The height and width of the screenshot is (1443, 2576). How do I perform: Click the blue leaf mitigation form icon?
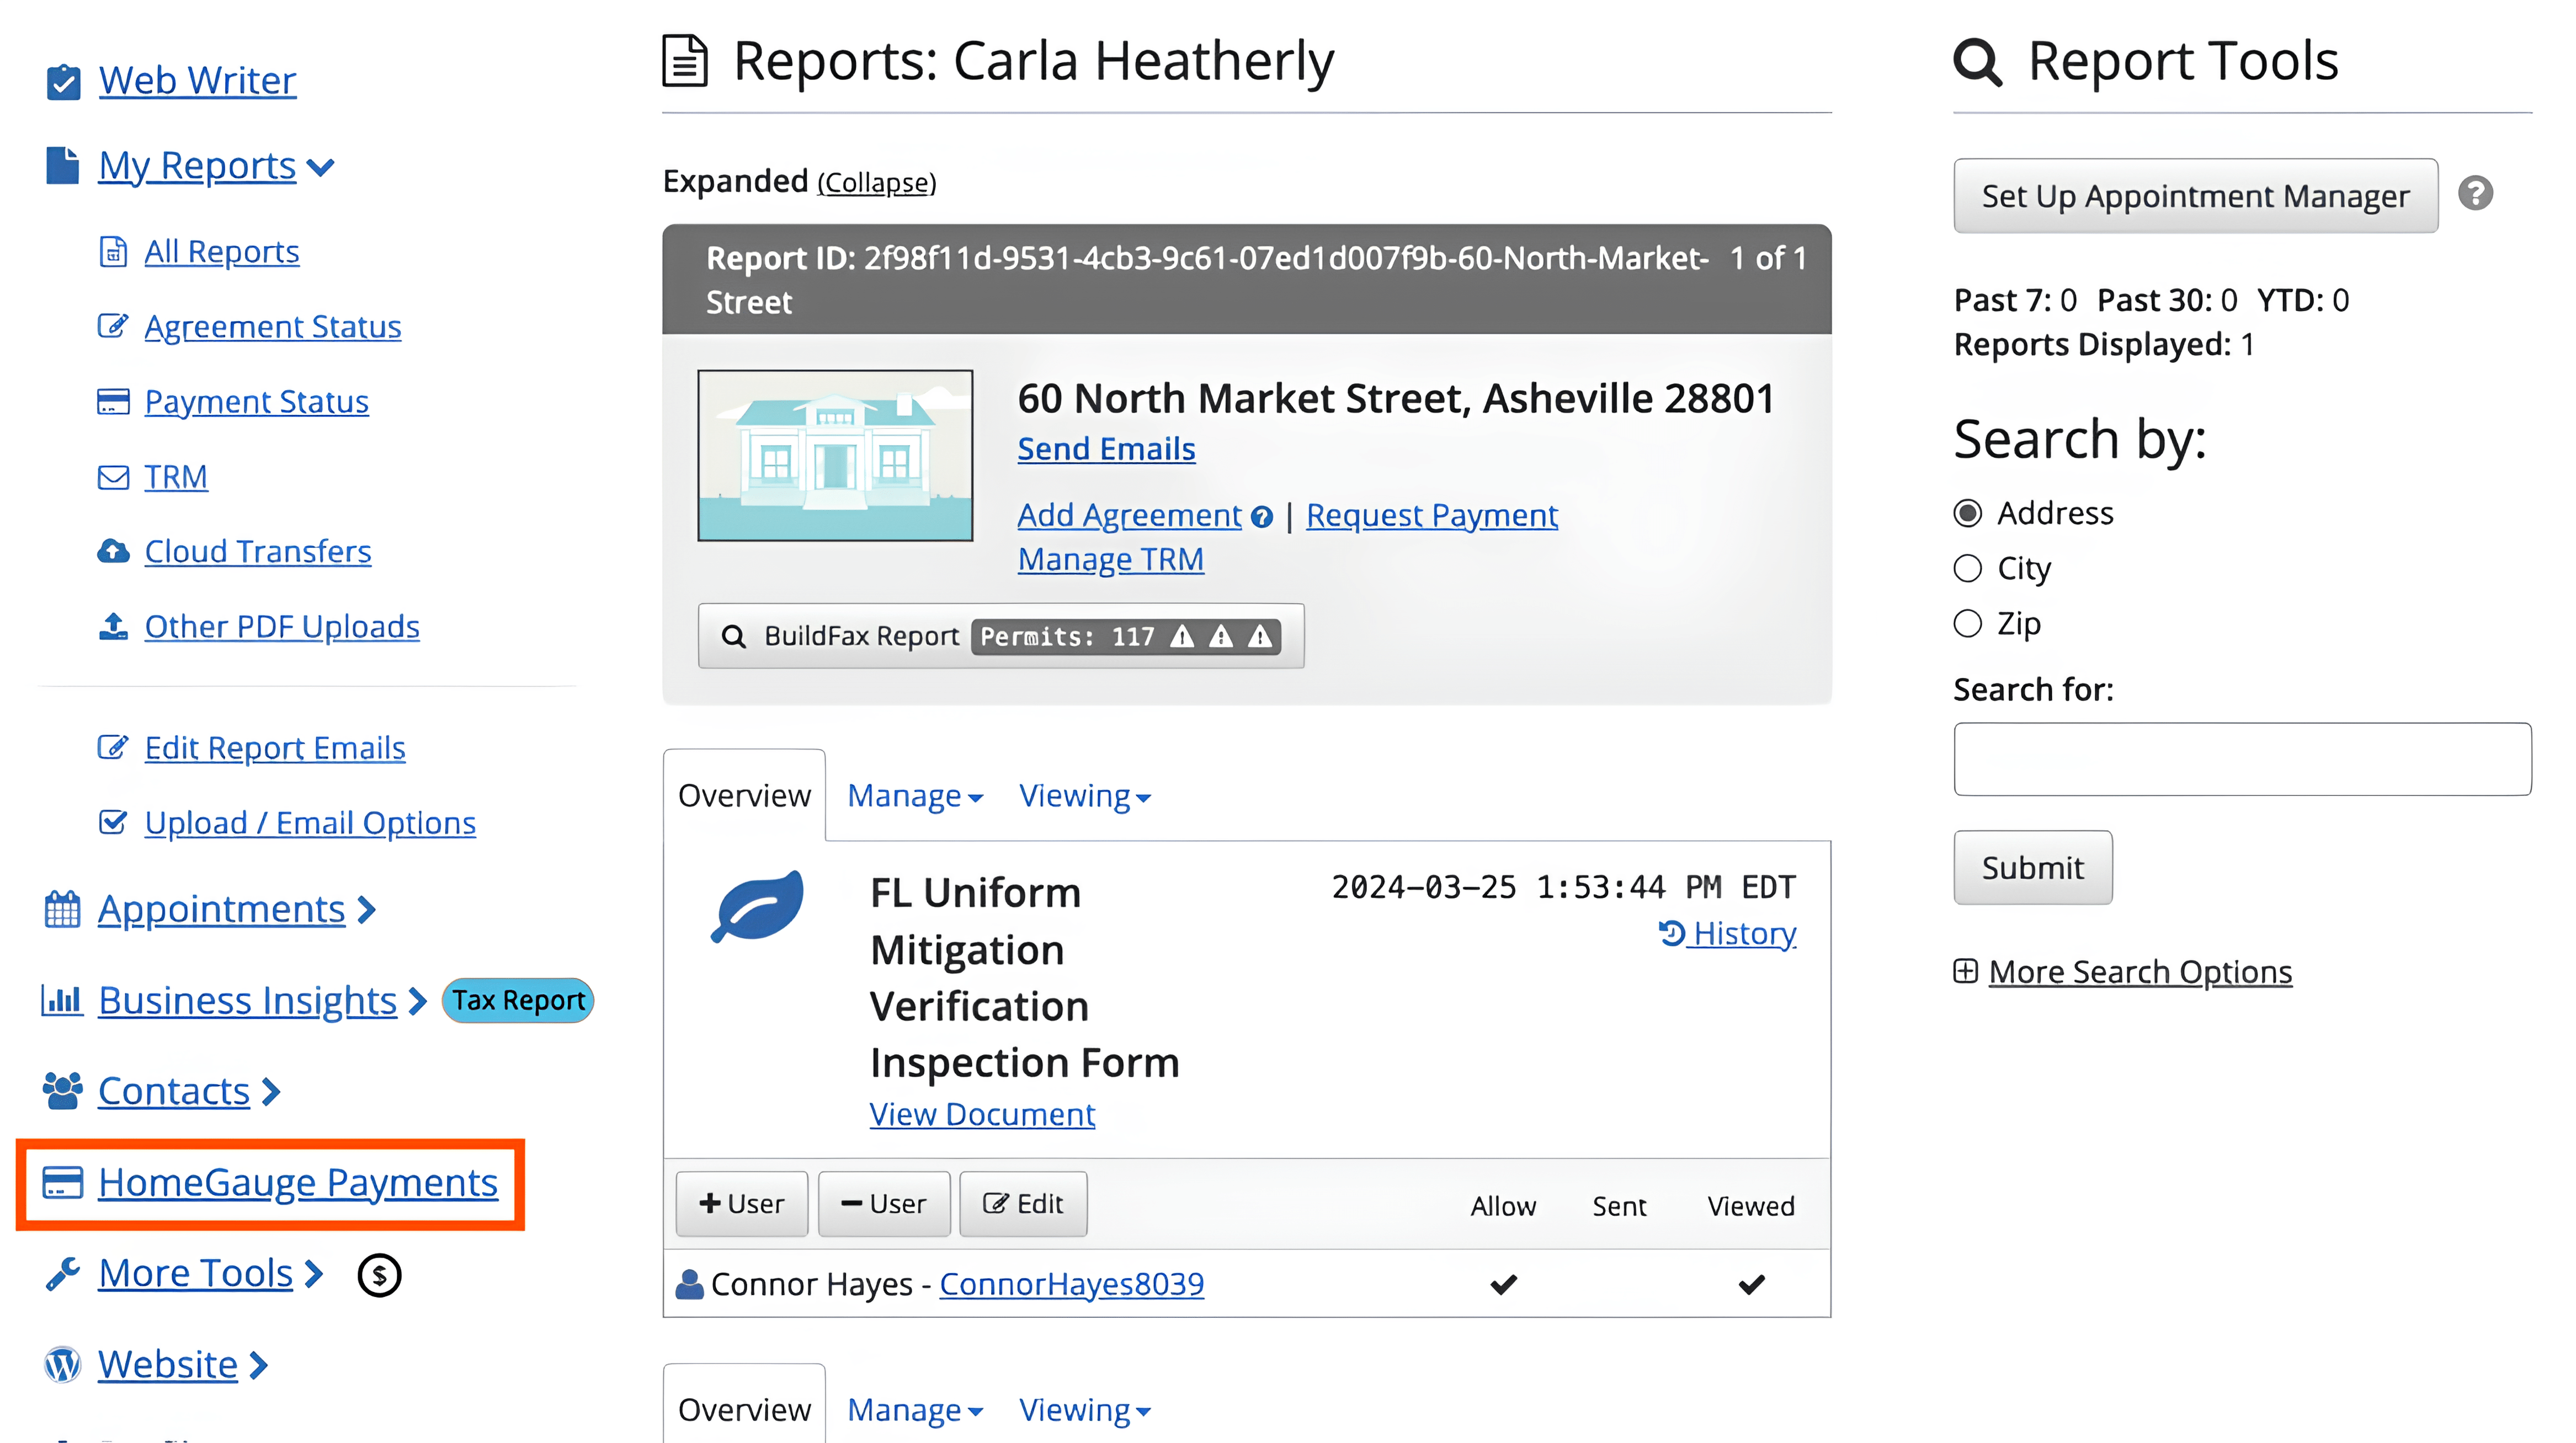point(757,906)
